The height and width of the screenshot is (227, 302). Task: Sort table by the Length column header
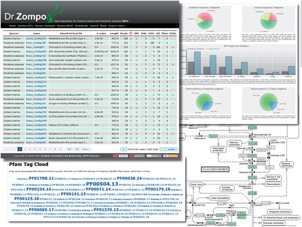(x=114, y=33)
